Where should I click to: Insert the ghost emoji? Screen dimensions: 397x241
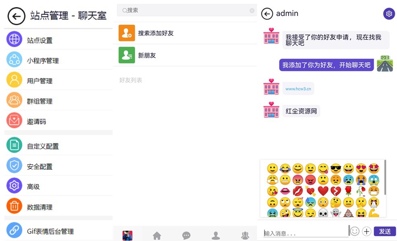(x=336, y=213)
